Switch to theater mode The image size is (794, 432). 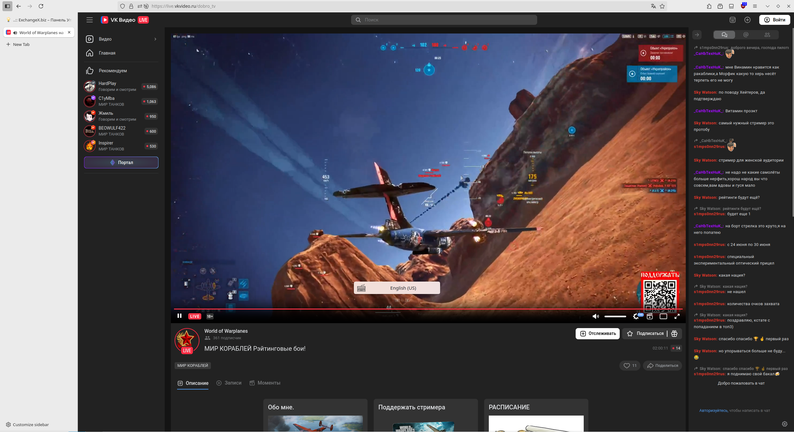tap(663, 316)
